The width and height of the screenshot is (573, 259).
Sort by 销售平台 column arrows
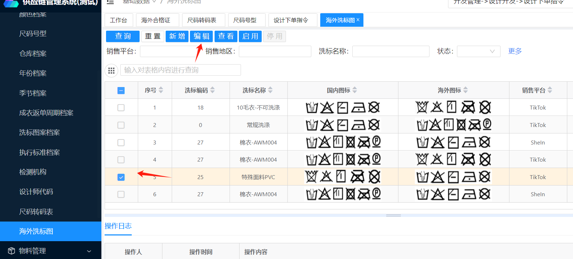pos(550,90)
